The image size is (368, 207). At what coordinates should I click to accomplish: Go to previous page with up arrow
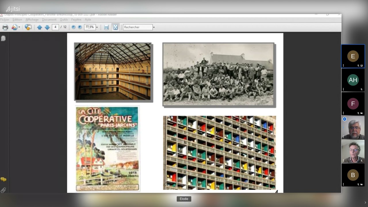click(x=39, y=27)
